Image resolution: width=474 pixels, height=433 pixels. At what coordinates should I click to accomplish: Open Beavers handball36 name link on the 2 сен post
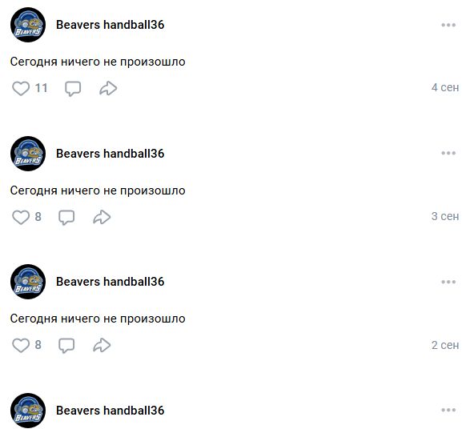[x=110, y=282]
